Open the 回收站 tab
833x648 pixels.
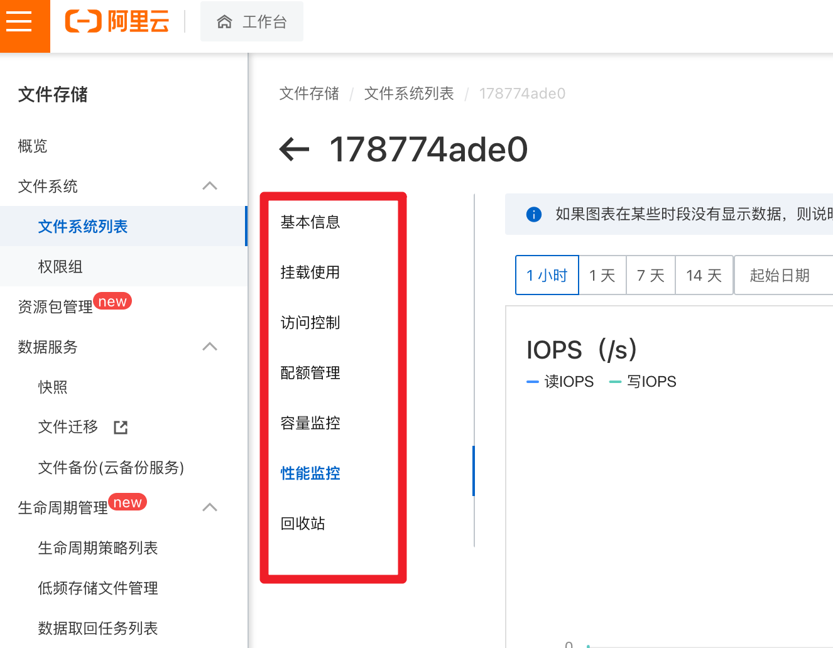pyautogui.click(x=302, y=523)
